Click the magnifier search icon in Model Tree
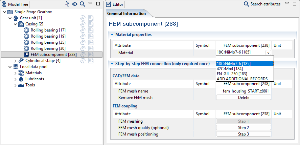Screen dimensions: 300x145 (x=83, y=4)
